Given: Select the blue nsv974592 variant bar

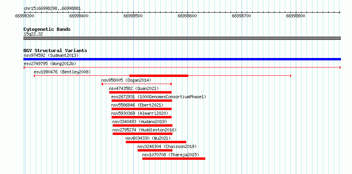Looking at the screenshot, I should pyautogui.click(x=182, y=59).
